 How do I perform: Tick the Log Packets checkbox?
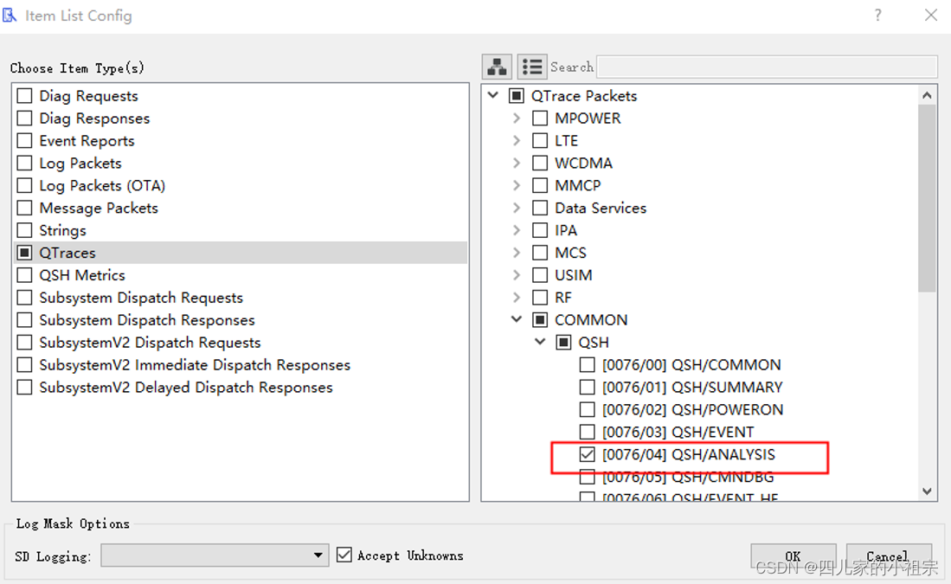pyautogui.click(x=25, y=164)
